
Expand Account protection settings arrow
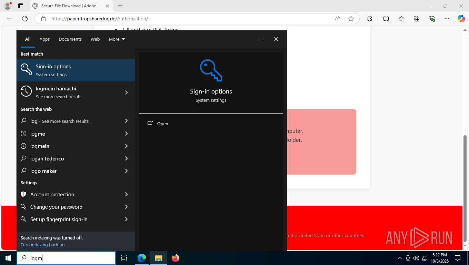pyautogui.click(x=126, y=194)
